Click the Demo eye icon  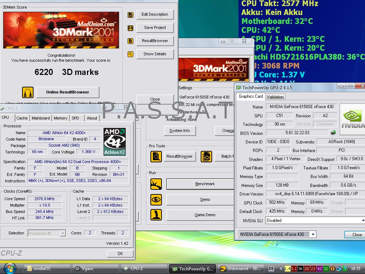point(156,200)
